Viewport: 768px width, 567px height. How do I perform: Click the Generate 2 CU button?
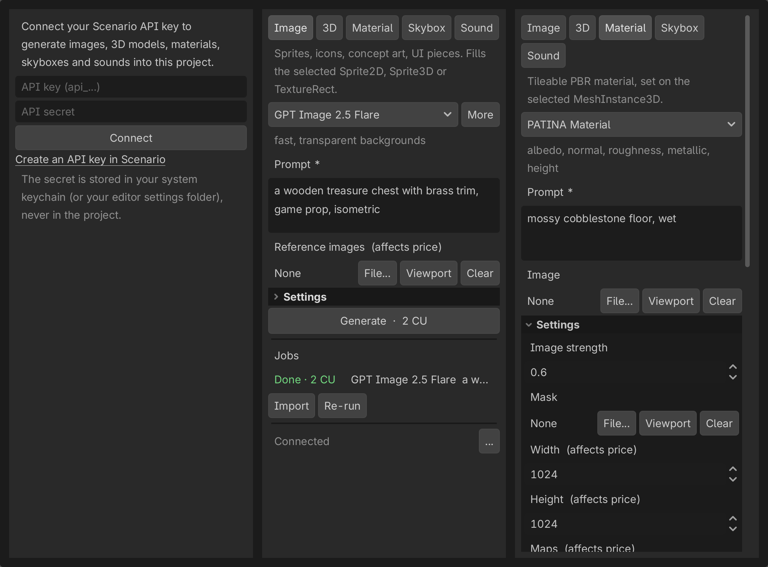(384, 321)
